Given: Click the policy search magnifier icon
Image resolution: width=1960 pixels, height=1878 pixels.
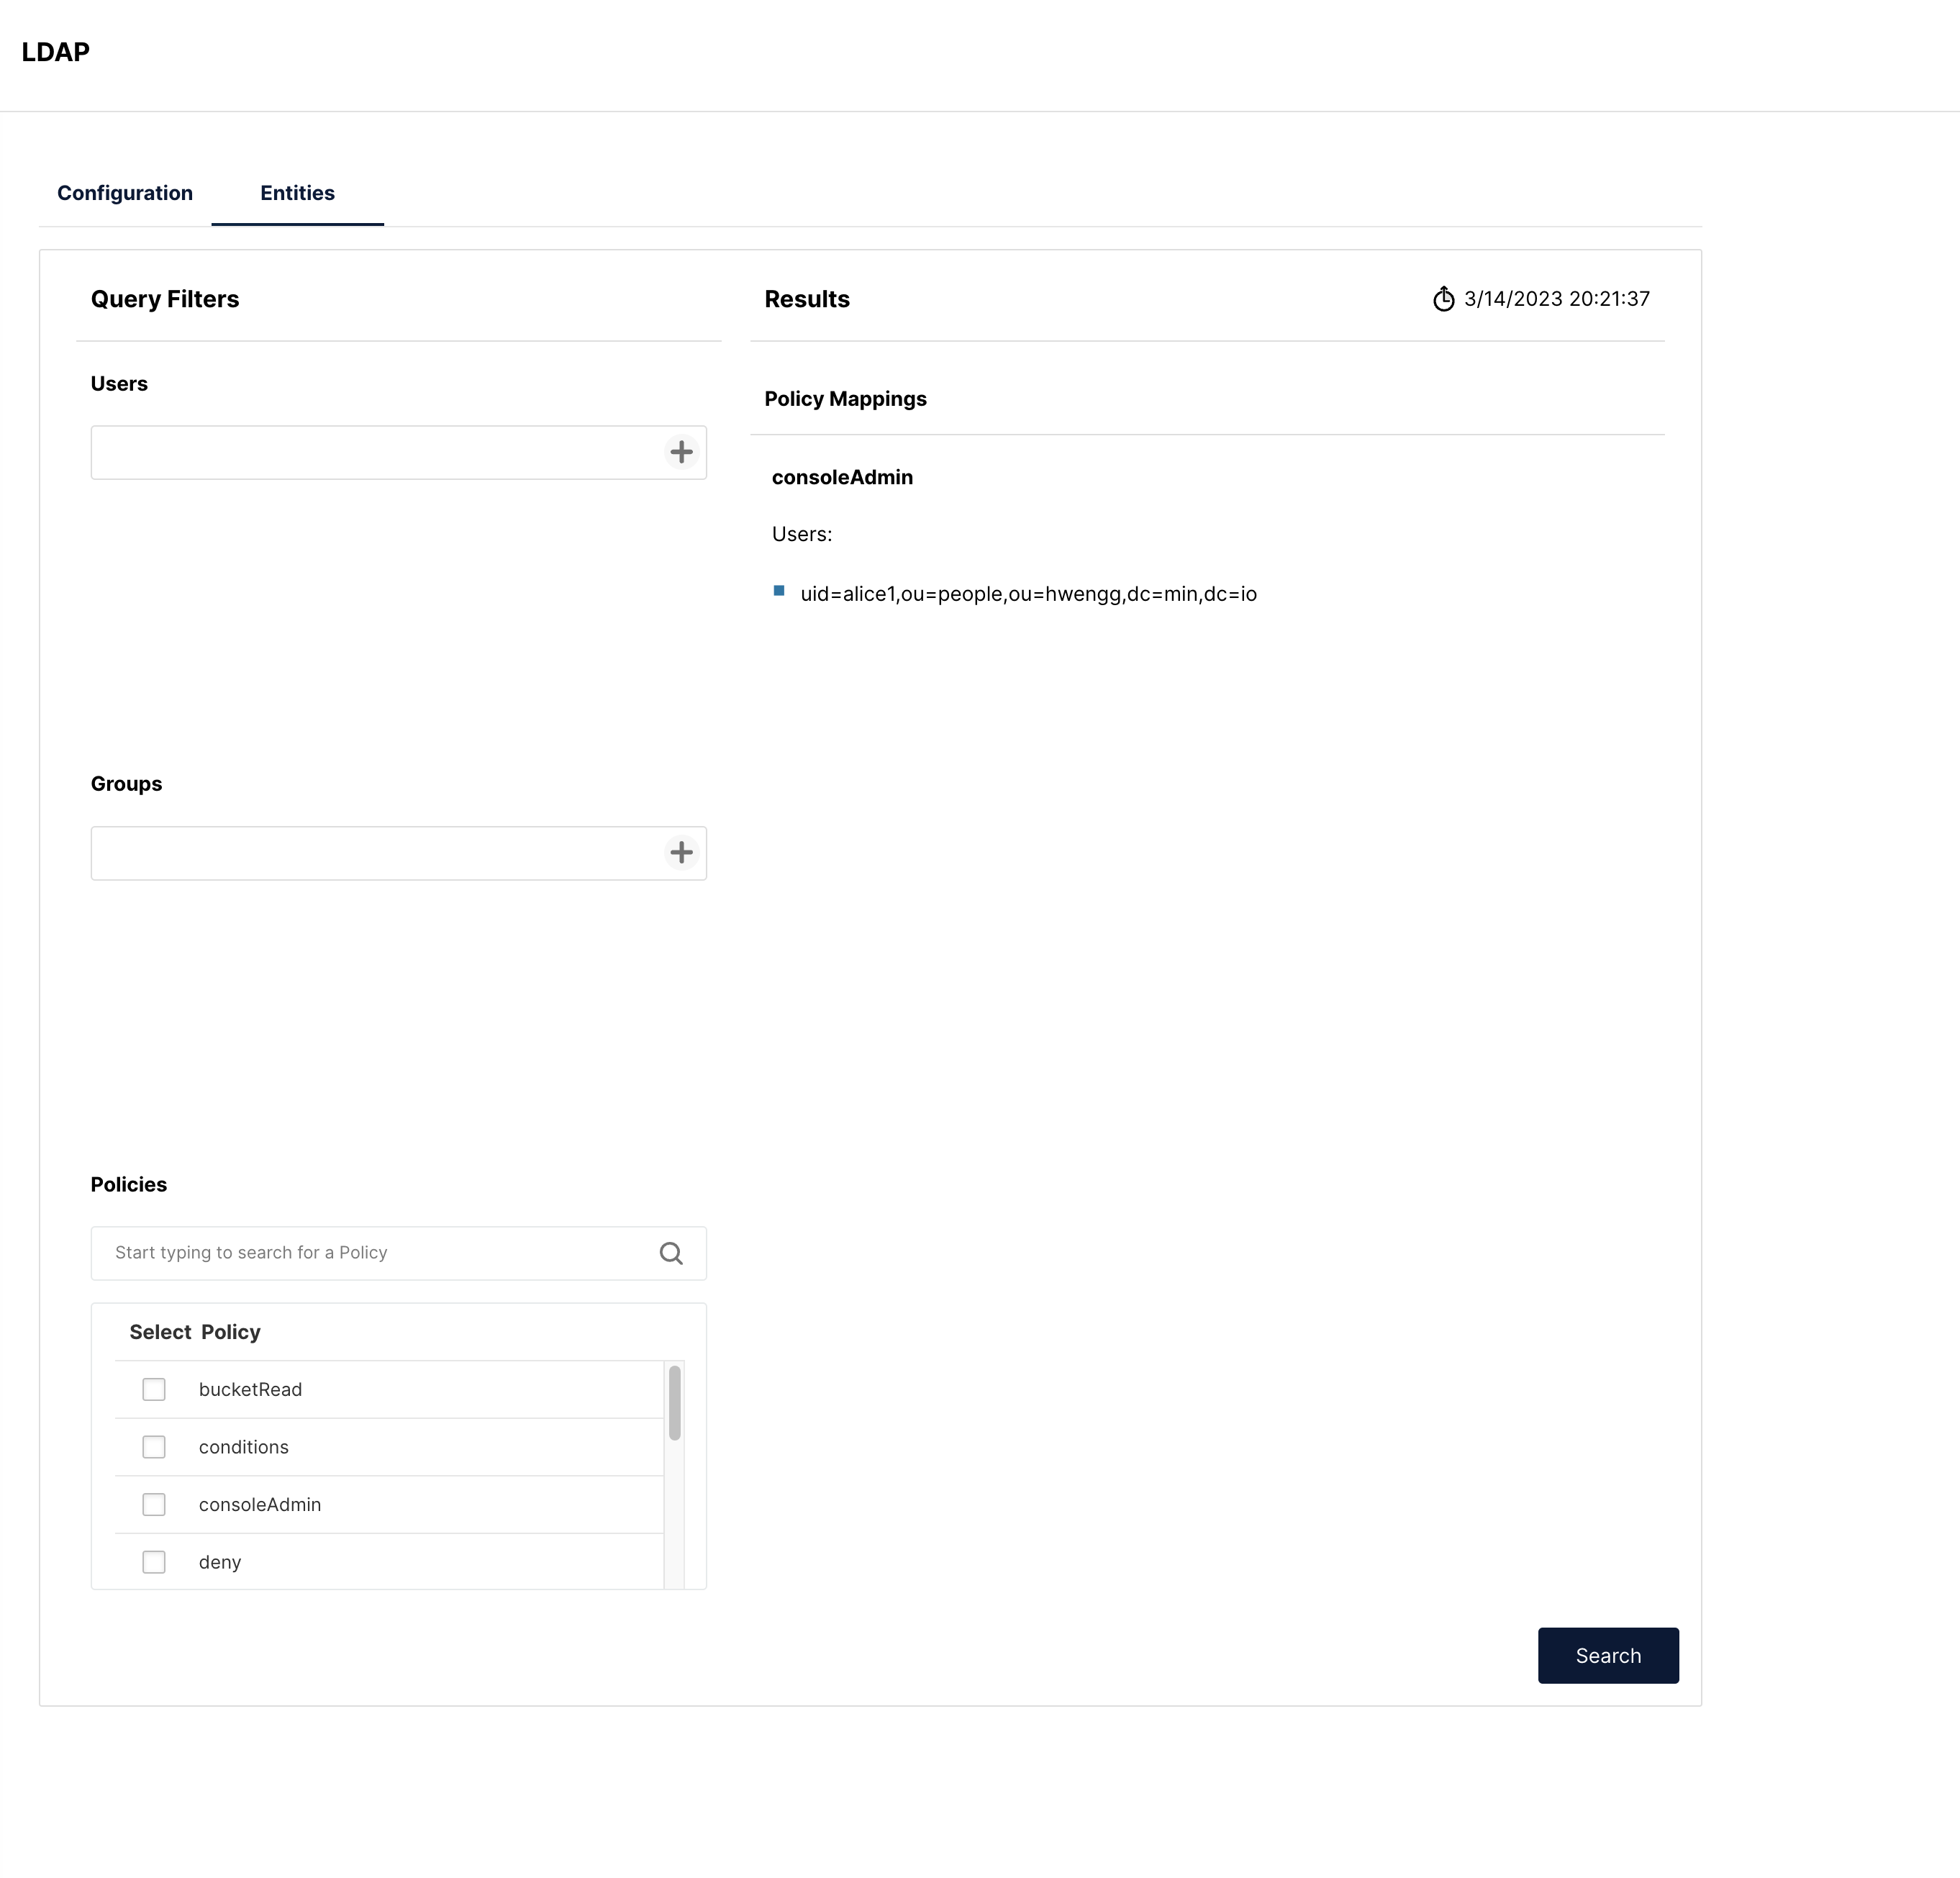Looking at the screenshot, I should (671, 1253).
